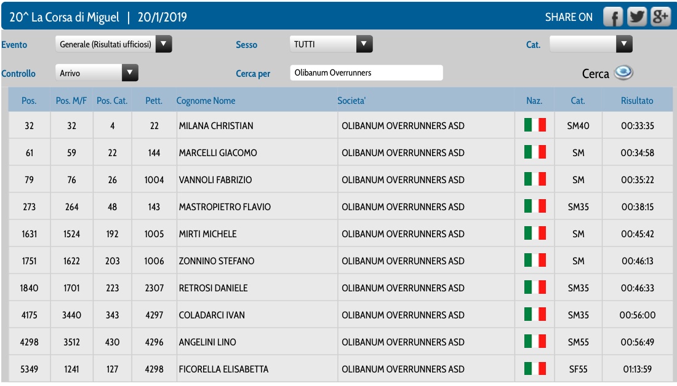Click Italian flag in ZONNINO STEFANO row
Image resolution: width=677 pixels, height=386 pixels.
coord(535,260)
